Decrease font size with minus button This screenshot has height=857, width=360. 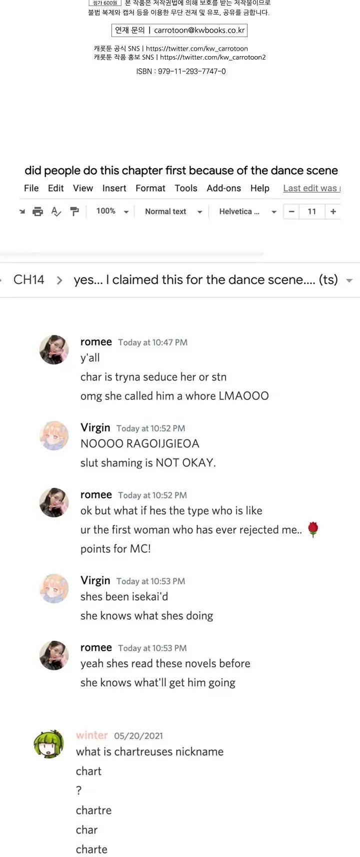pyautogui.click(x=291, y=212)
